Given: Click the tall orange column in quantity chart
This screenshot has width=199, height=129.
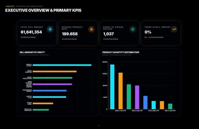Looking at the screenshot, I should click(x=121, y=91).
